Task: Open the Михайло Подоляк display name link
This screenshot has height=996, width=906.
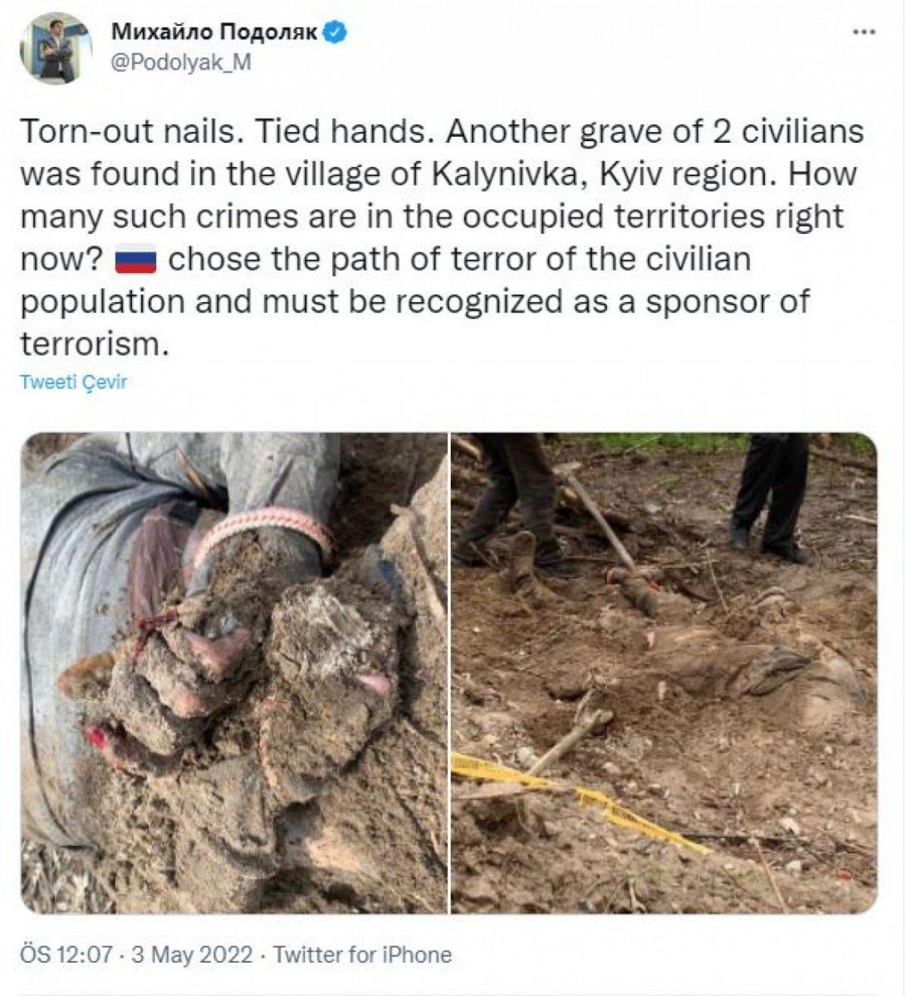Action: [215, 32]
